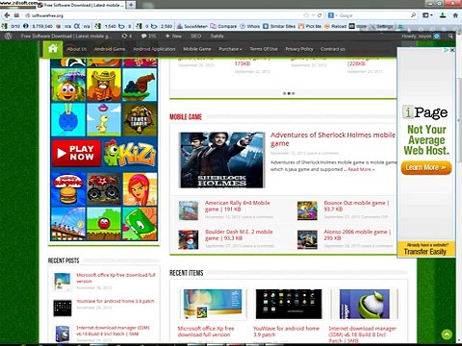Click admin bar search magnifier icon
The width and height of the screenshot is (462, 346).
[x=450, y=37]
